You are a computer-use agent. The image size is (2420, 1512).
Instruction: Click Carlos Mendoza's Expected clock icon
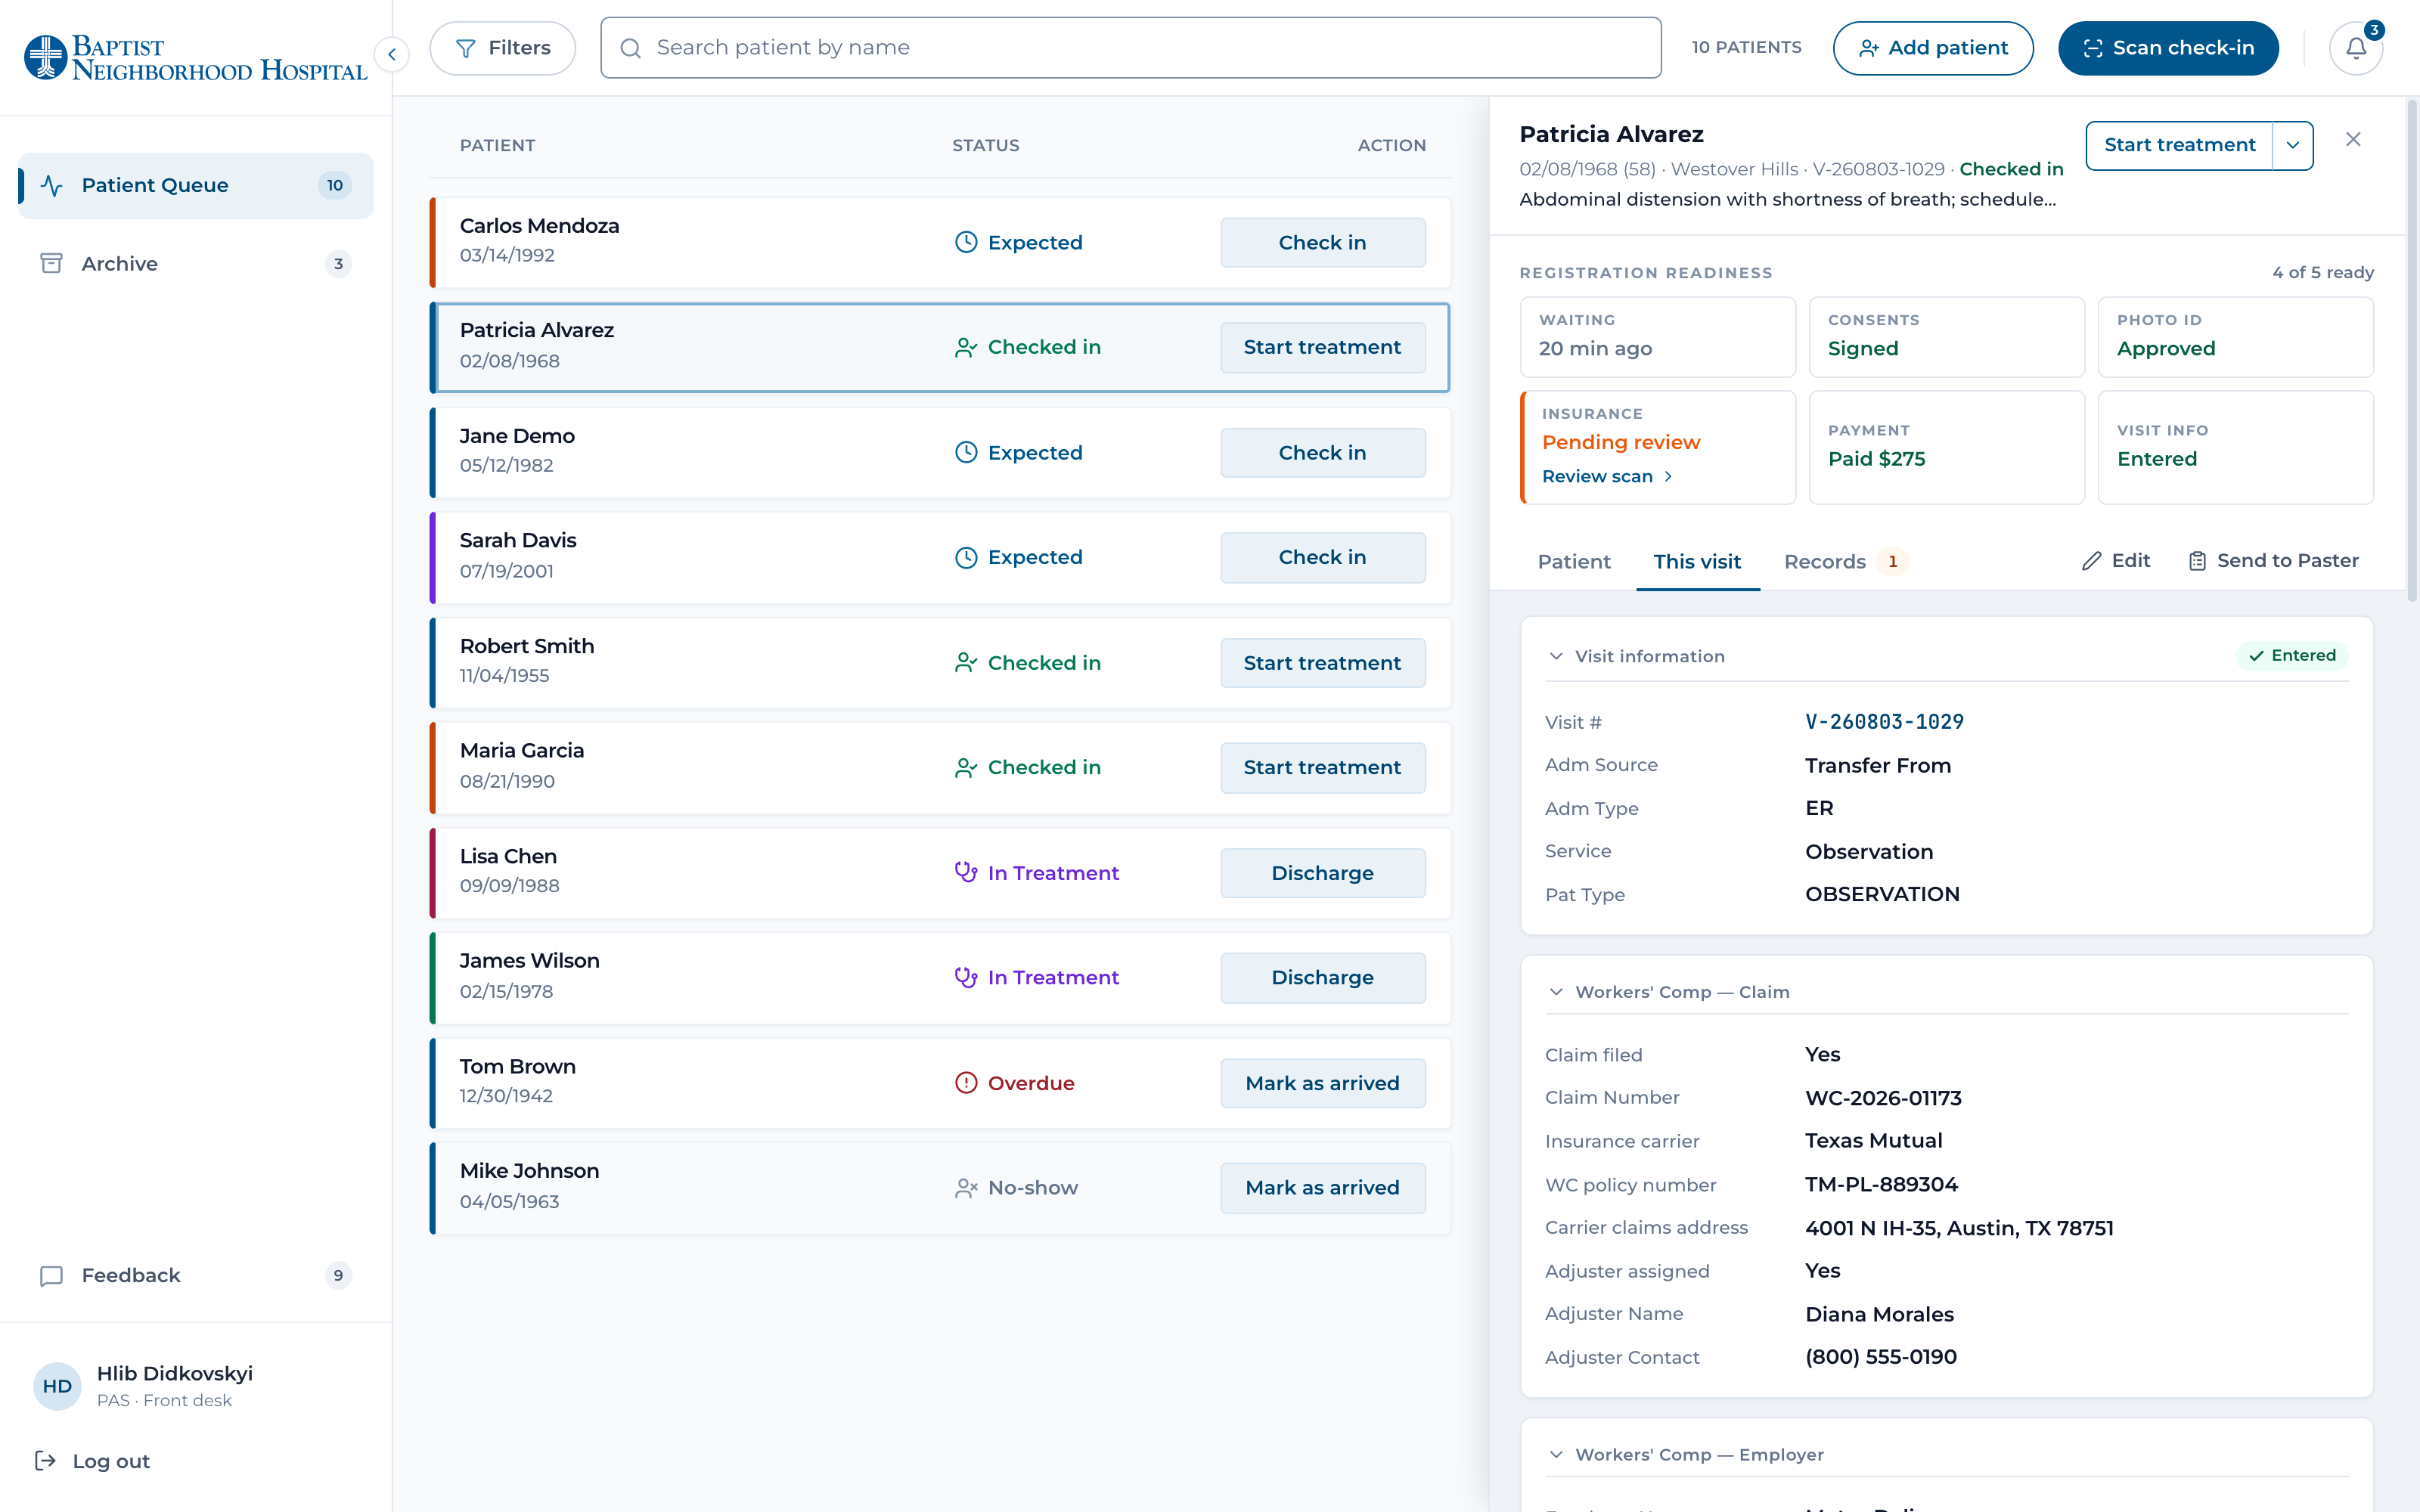coord(966,242)
